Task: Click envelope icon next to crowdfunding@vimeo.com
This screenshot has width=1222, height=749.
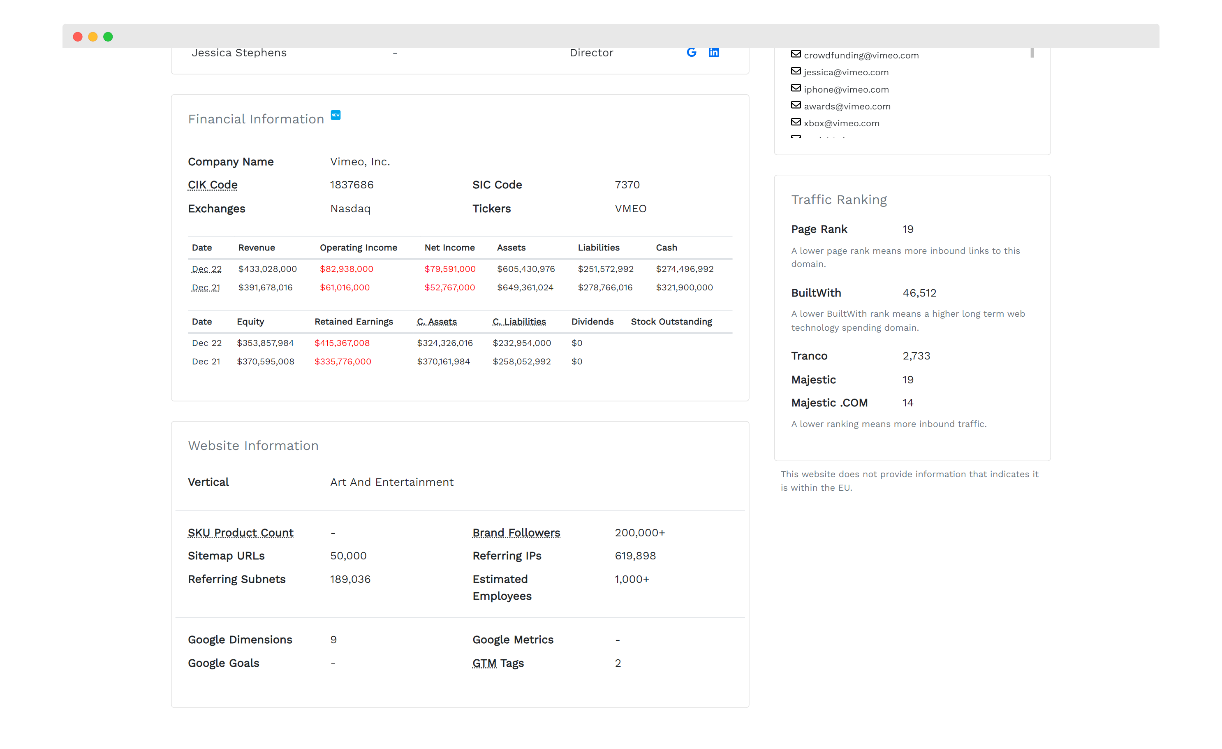Action: click(796, 54)
